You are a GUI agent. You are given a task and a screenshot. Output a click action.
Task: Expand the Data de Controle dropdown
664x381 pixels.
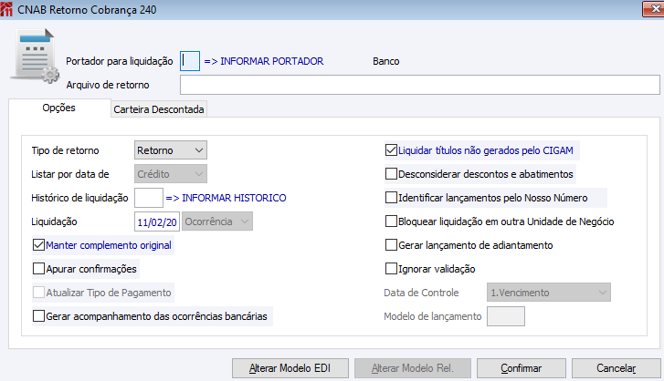(548, 293)
